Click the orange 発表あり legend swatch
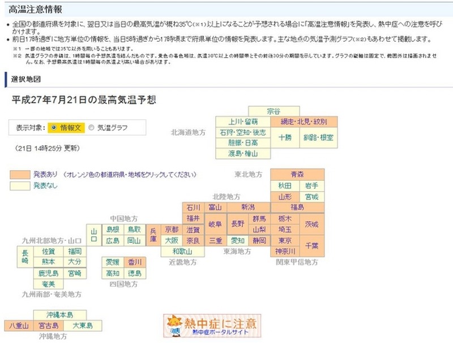Screen dimensions: 453x343 tap(20, 175)
